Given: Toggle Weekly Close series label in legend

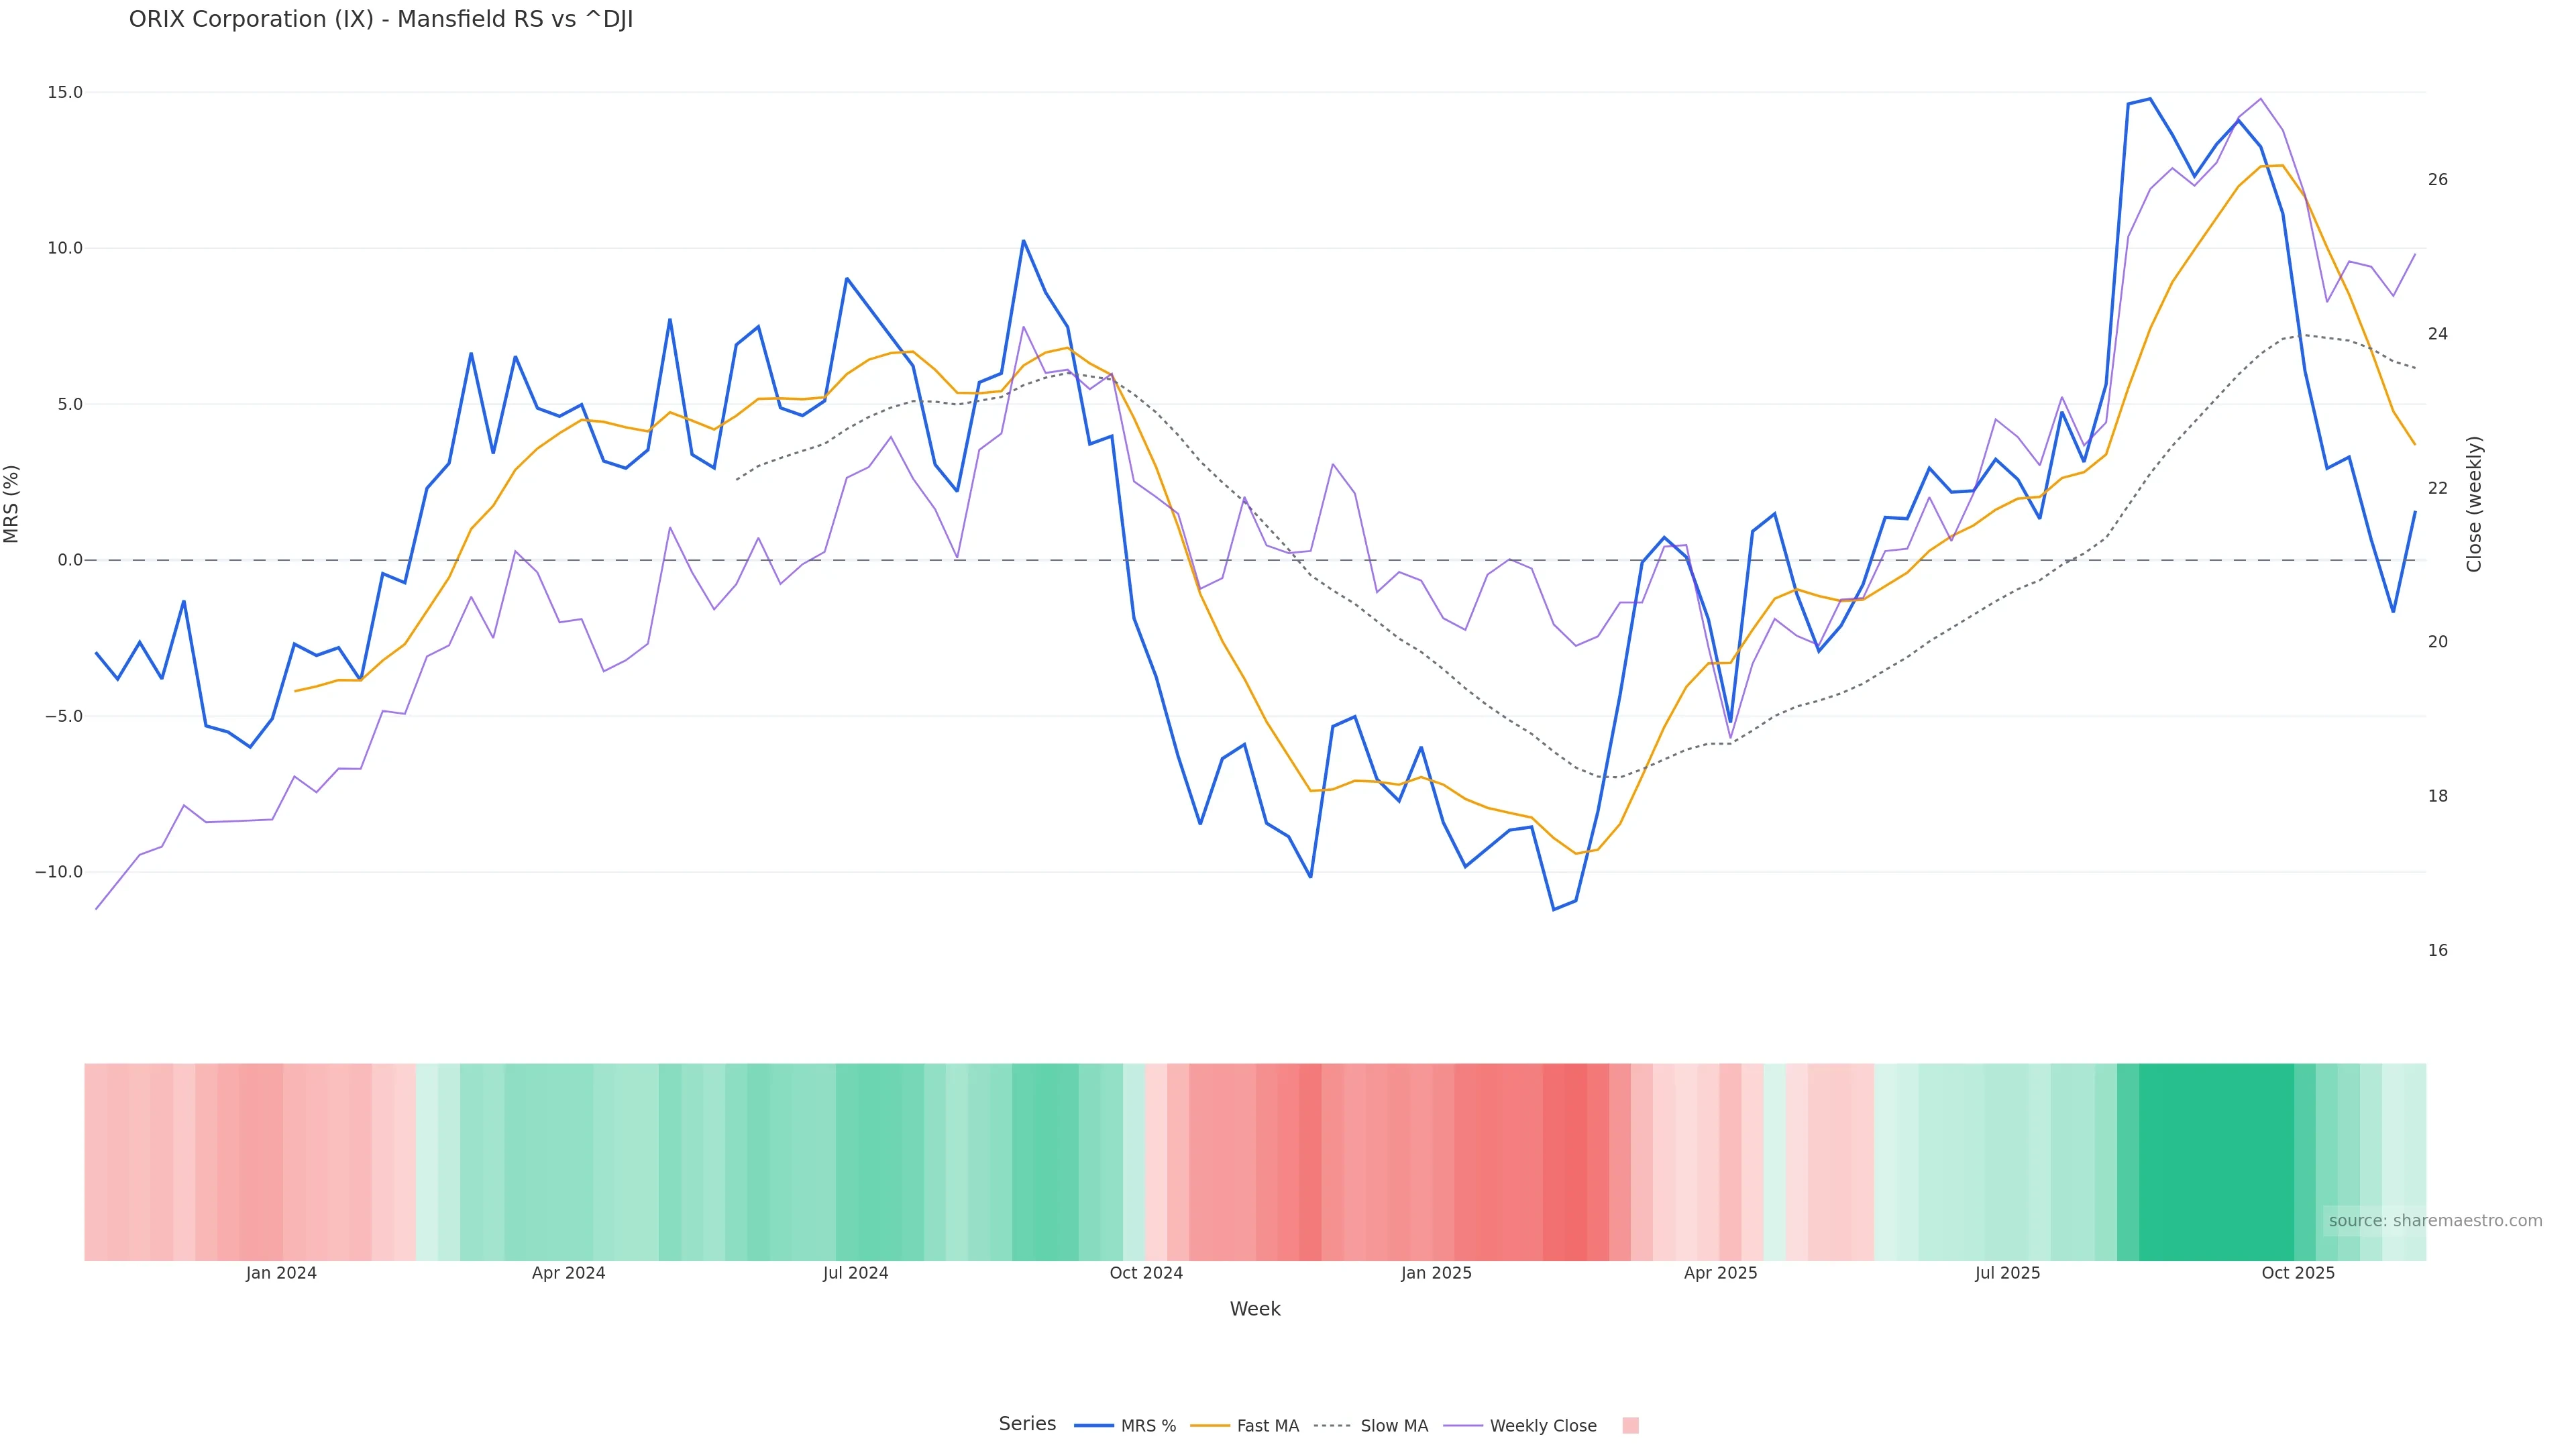Looking at the screenshot, I should point(1543,1426).
